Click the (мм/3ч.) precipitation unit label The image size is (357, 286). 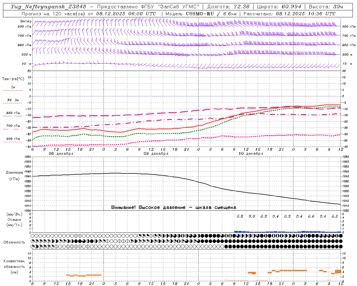coord(15,214)
